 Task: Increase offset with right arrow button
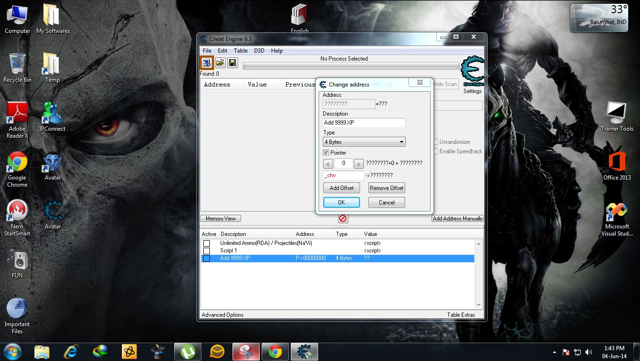(359, 164)
